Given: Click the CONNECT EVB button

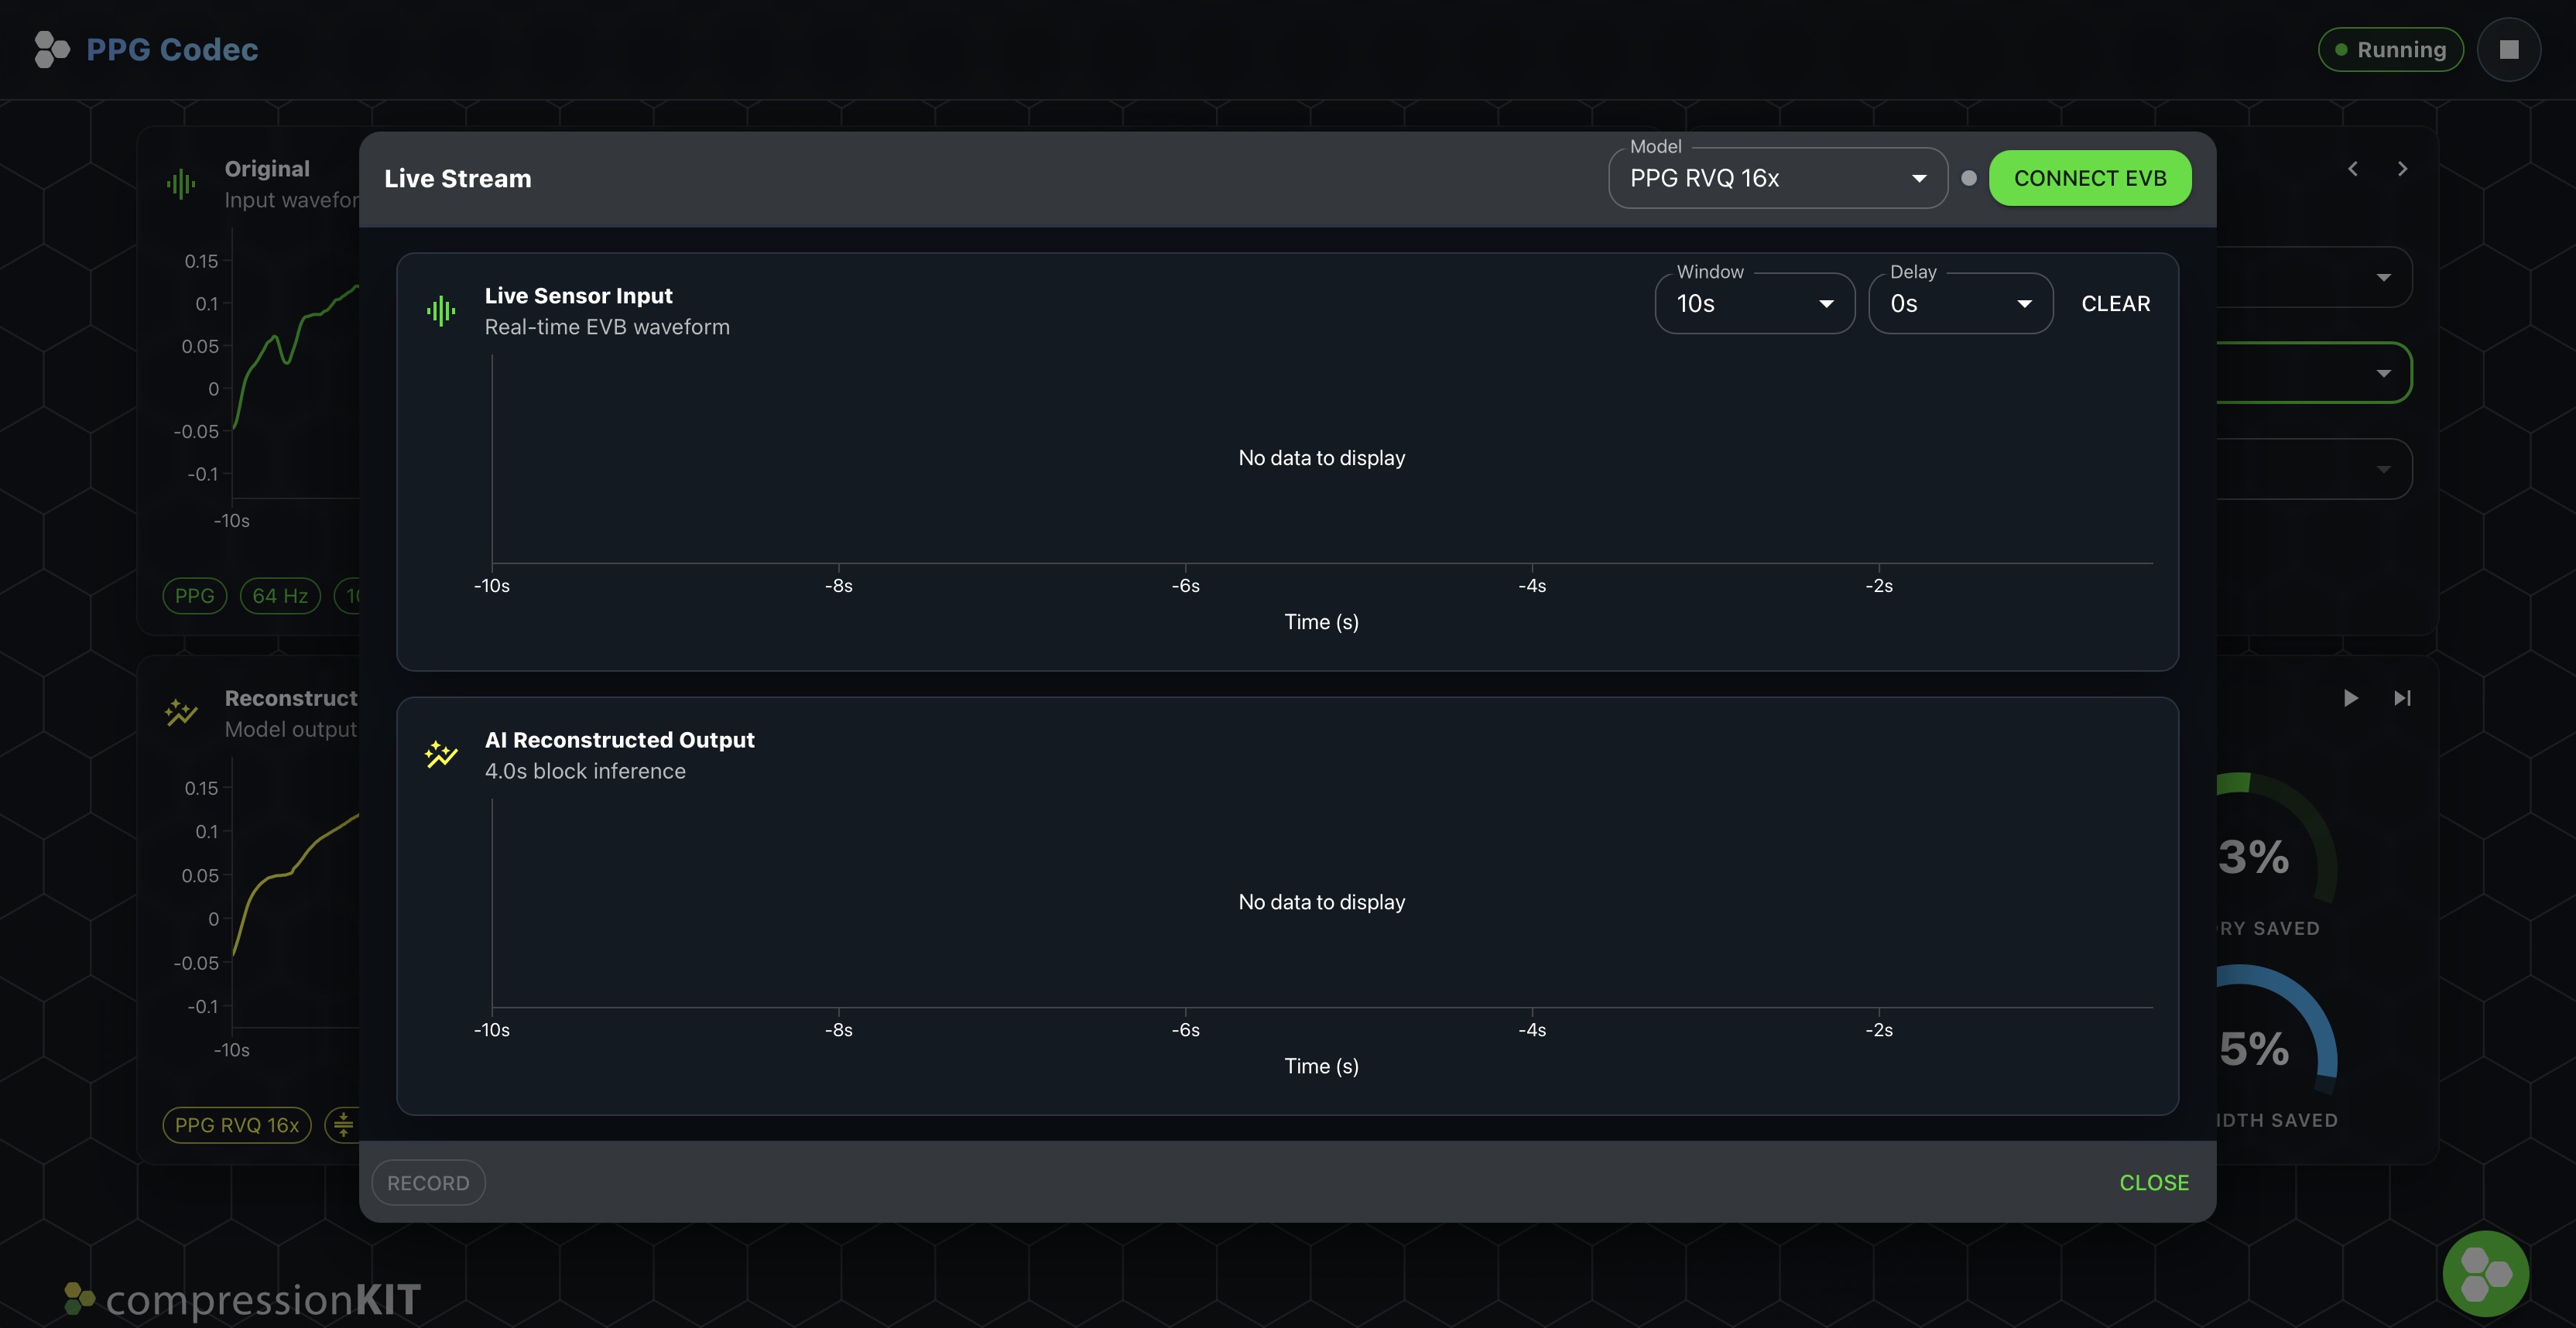Looking at the screenshot, I should click(2090, 178).
